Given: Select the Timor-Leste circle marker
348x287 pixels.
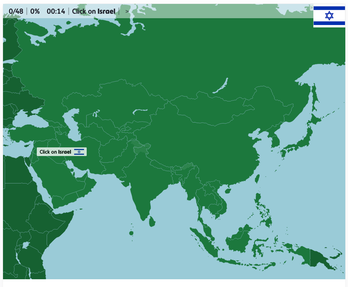Looking at the screenshot, I should click(x=274, y=264).
